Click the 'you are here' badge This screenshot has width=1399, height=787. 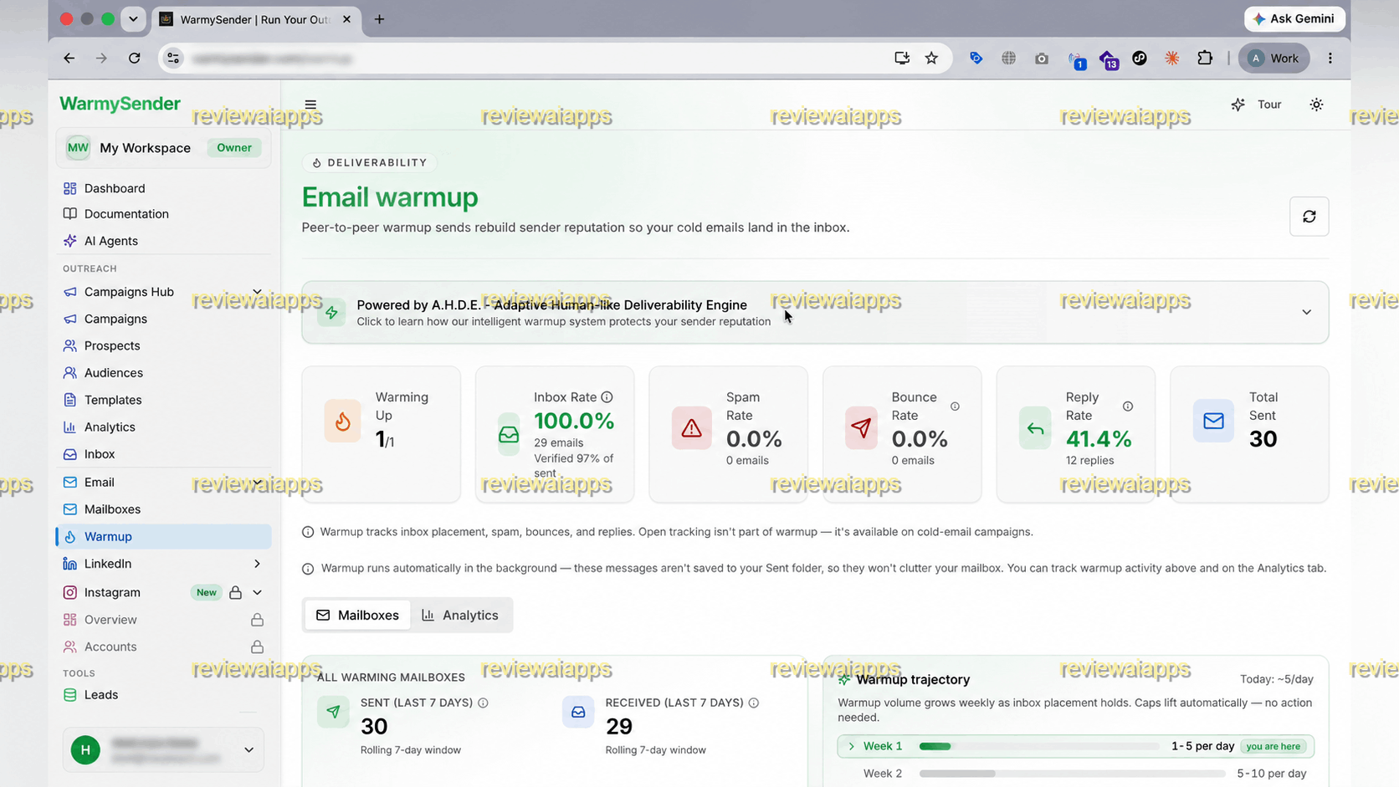1273,747
